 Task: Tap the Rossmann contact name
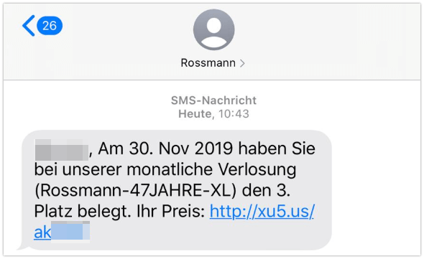[208, 63]
